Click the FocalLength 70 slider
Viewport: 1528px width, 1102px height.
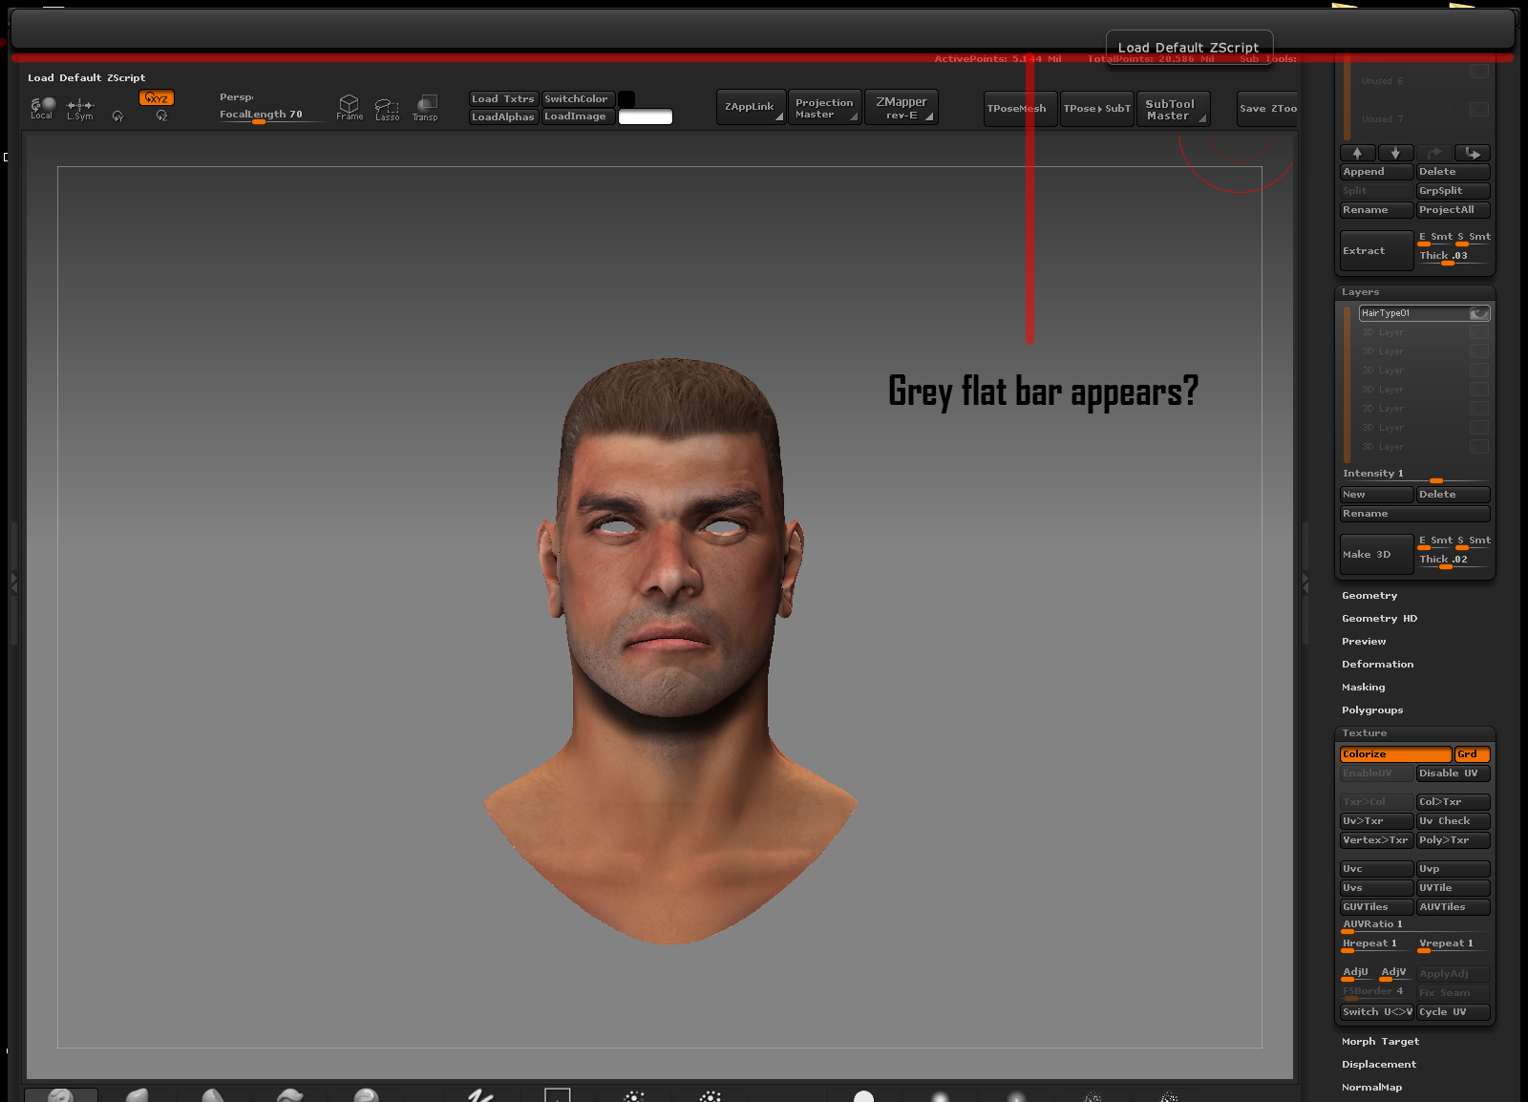pos(271,116)
